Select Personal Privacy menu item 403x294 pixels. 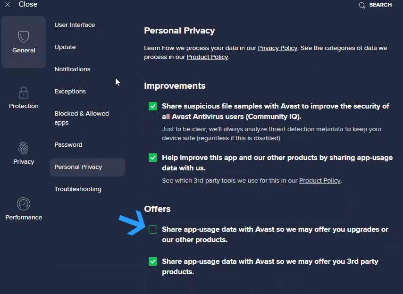click(87, 167)
